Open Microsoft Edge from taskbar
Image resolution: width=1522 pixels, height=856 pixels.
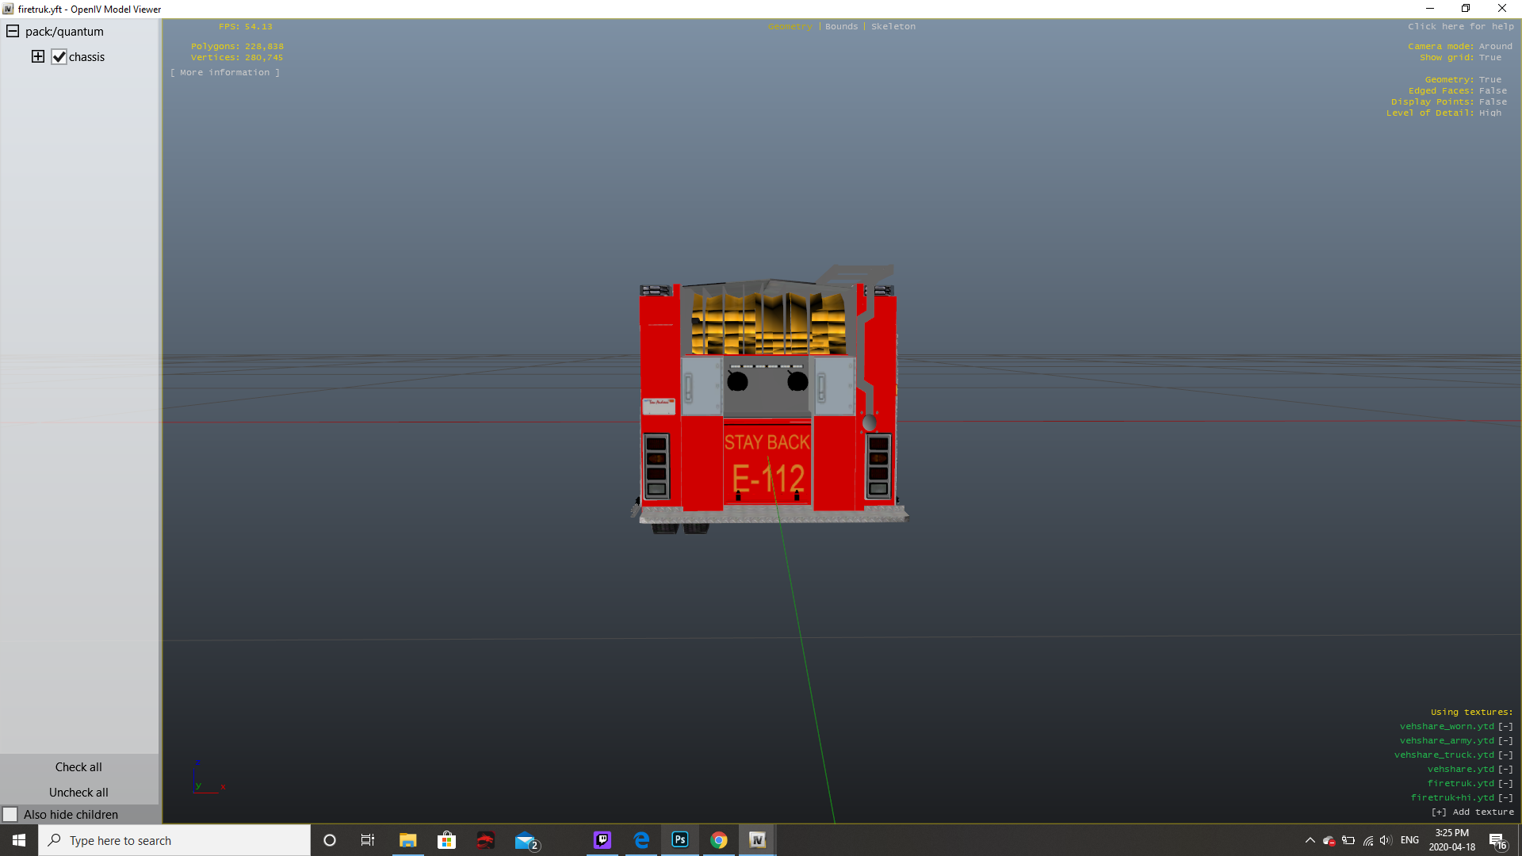[x=641, y=840]
